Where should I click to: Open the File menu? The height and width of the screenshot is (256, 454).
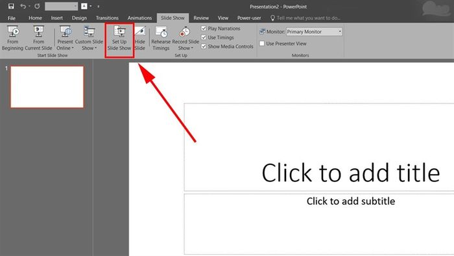(x=12, y=18)
